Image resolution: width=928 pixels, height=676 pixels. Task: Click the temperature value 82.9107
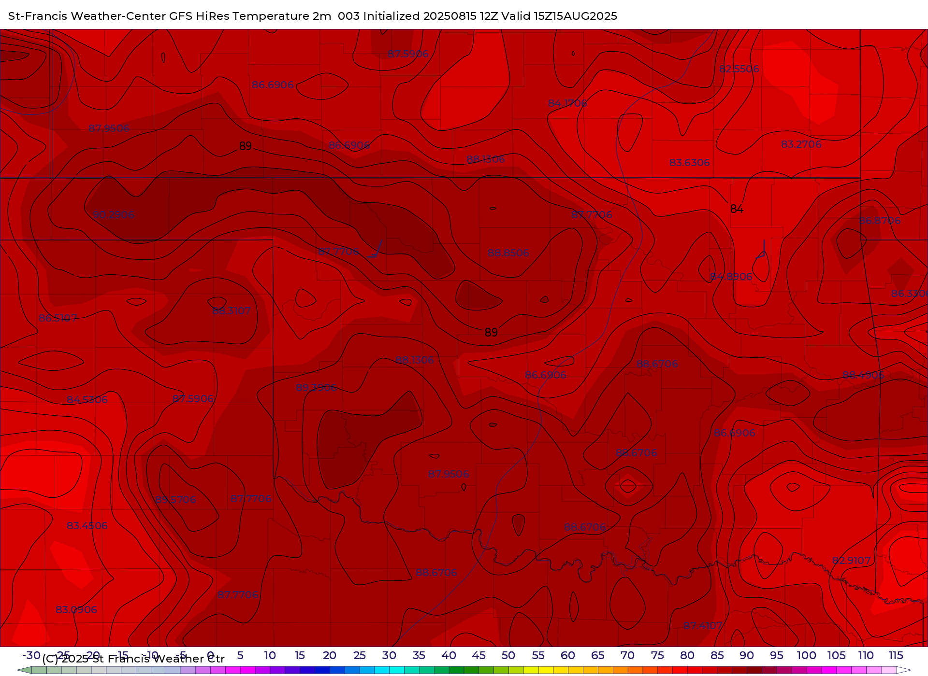pyautogui.click(x=851, y=561)
